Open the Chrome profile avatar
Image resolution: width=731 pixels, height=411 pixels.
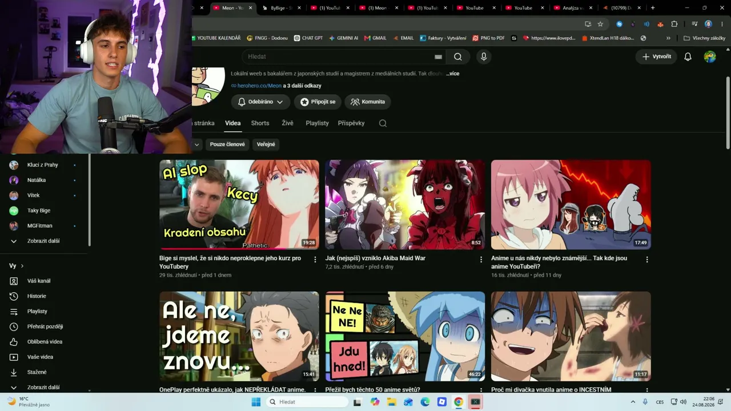[x=708, y=24]
